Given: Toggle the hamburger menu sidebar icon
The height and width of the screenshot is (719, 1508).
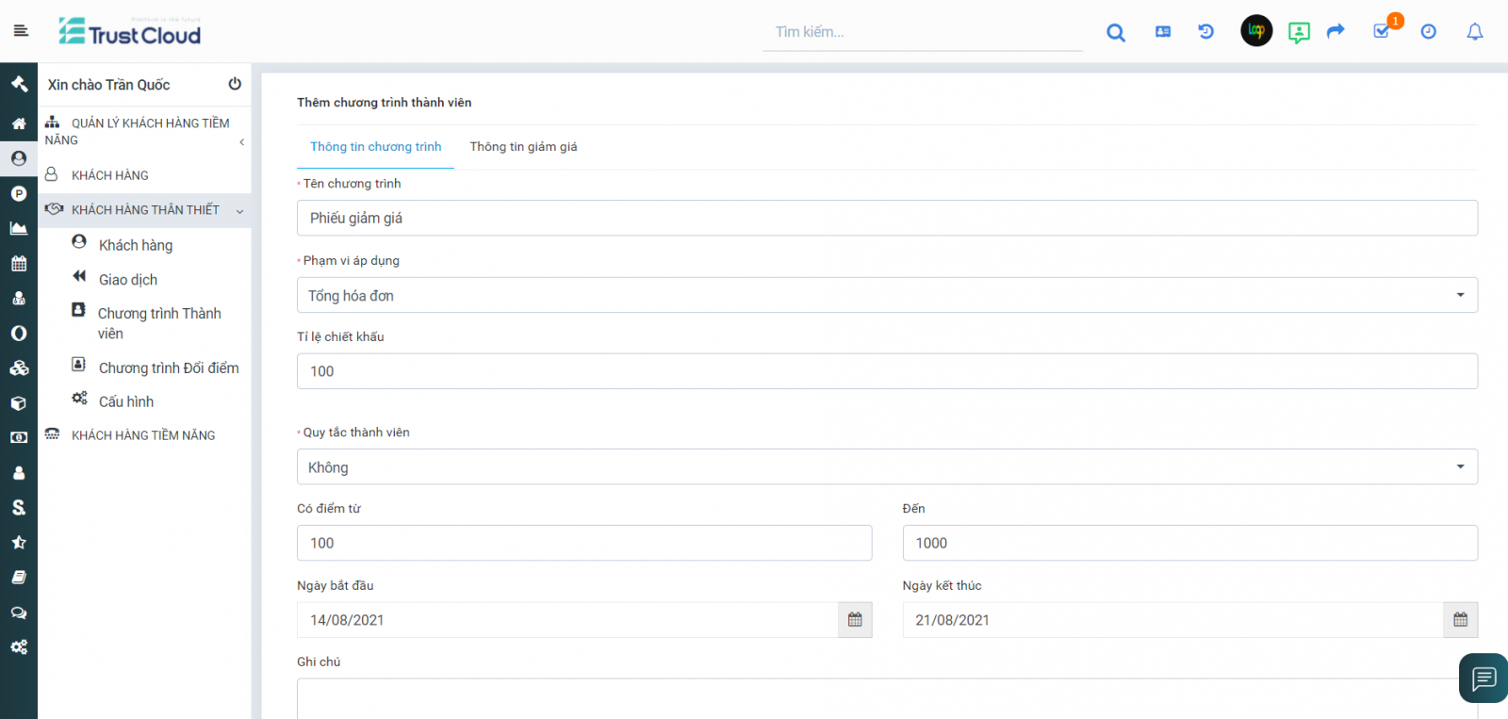Looking at the screenshot, I should tap(21, 31).
